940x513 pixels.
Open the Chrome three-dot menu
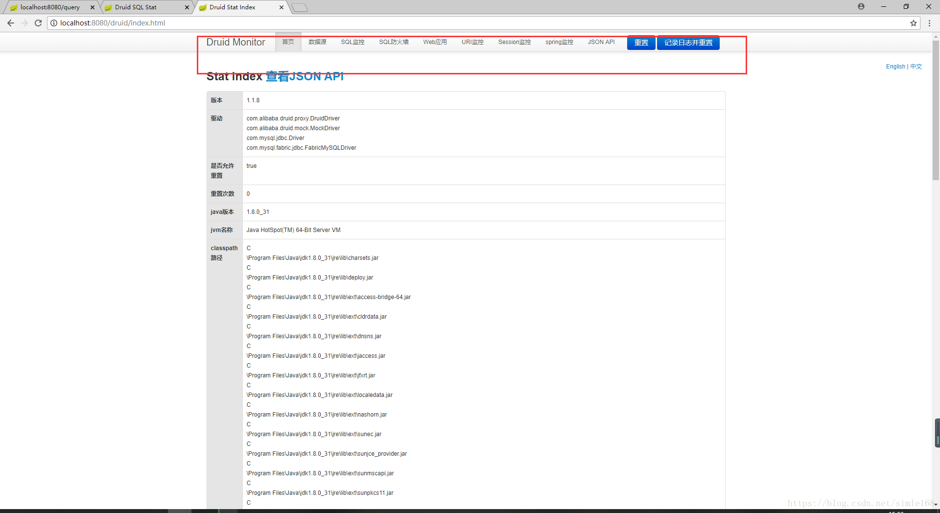click(929, 23)
